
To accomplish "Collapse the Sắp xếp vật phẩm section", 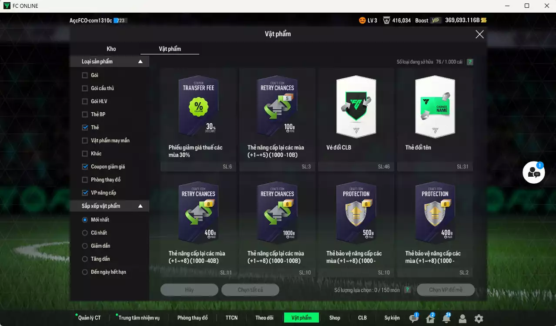I will 140,206.
